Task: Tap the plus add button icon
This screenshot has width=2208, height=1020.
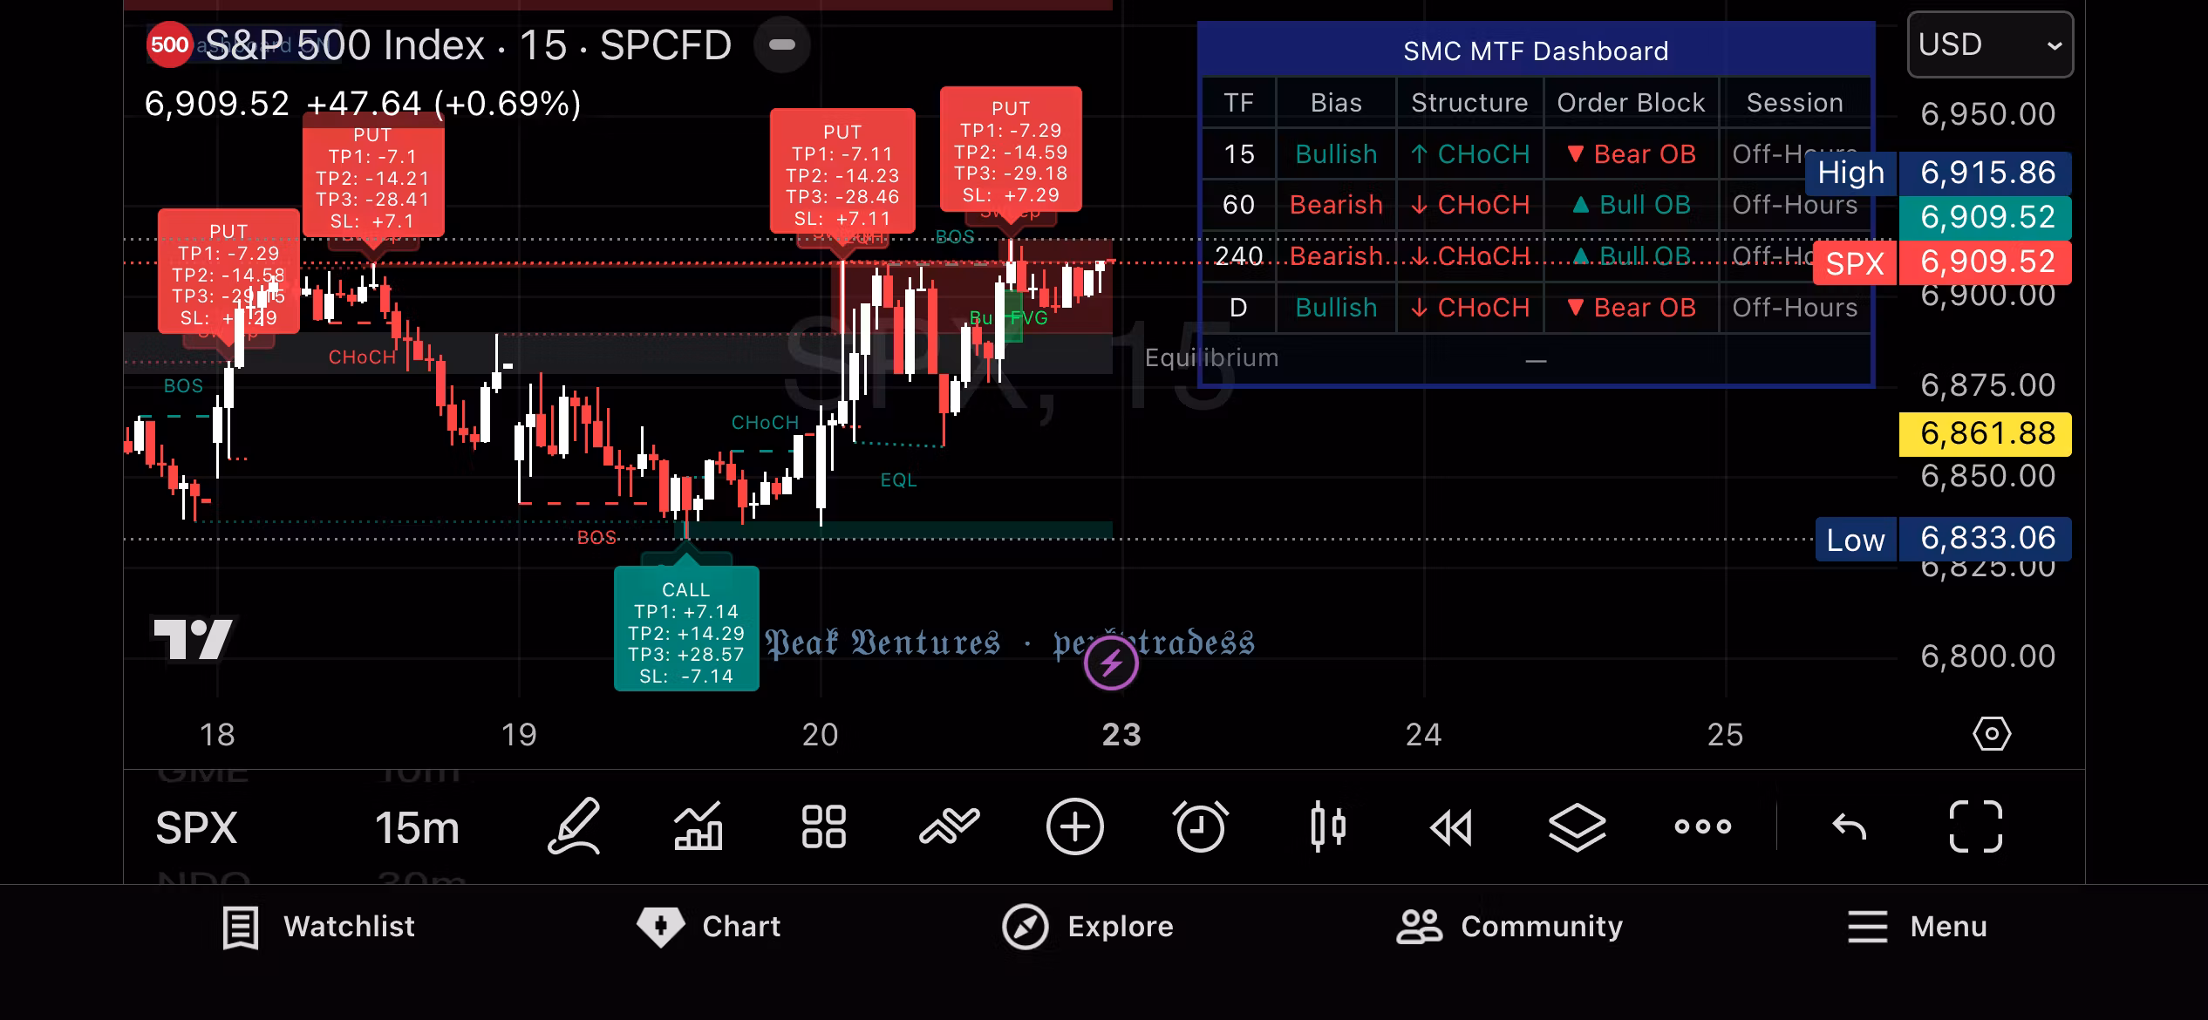Action: point(1074,826)
